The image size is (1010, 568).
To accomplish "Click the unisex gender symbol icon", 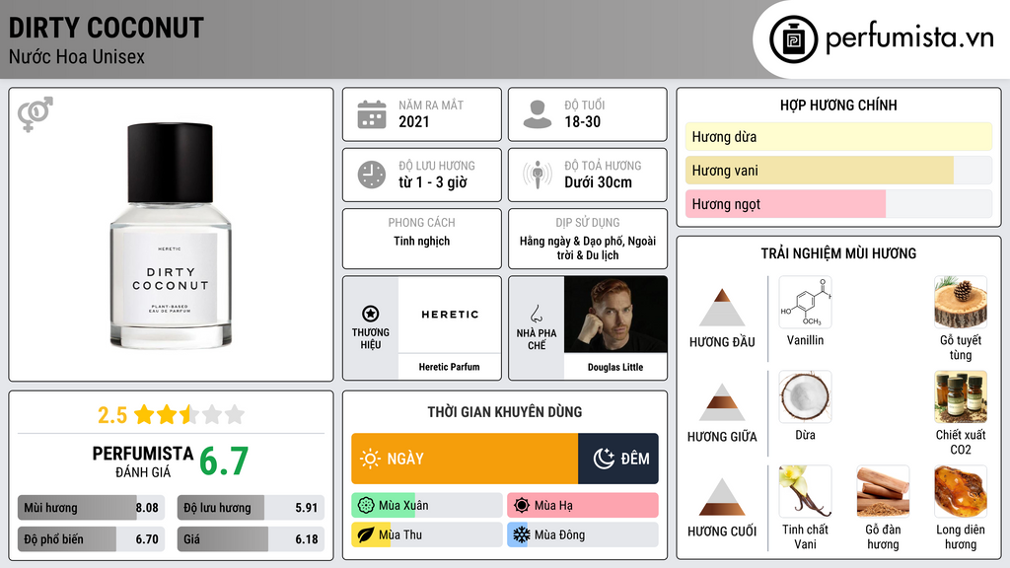I will click(x=36, y=114).
